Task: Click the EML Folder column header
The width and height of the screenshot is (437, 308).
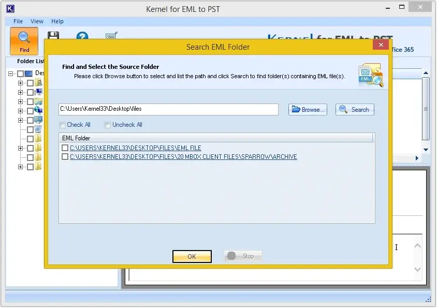Action: click(216, 138)
